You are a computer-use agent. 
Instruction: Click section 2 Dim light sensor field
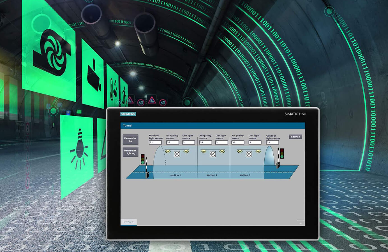click(221, 143)
